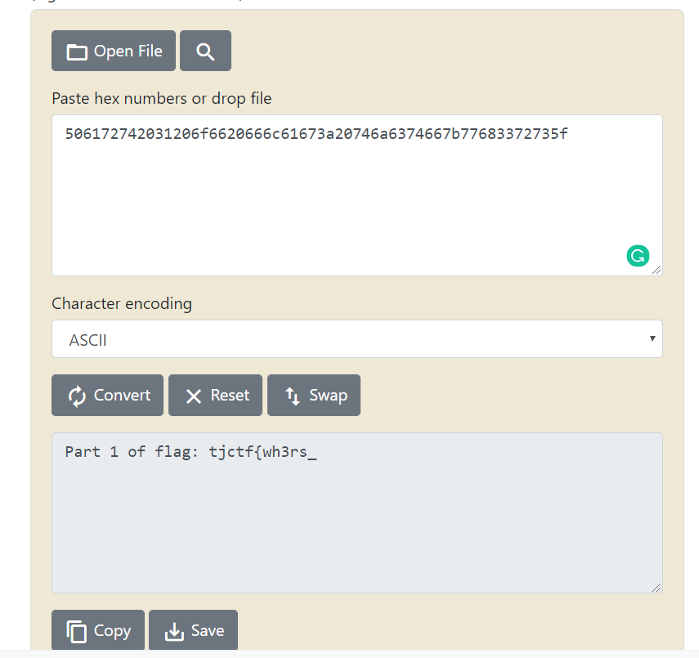Click the "Part 1 of flag" output text
This screenshot has height=658, width=699.
click(x=190, y=452)
